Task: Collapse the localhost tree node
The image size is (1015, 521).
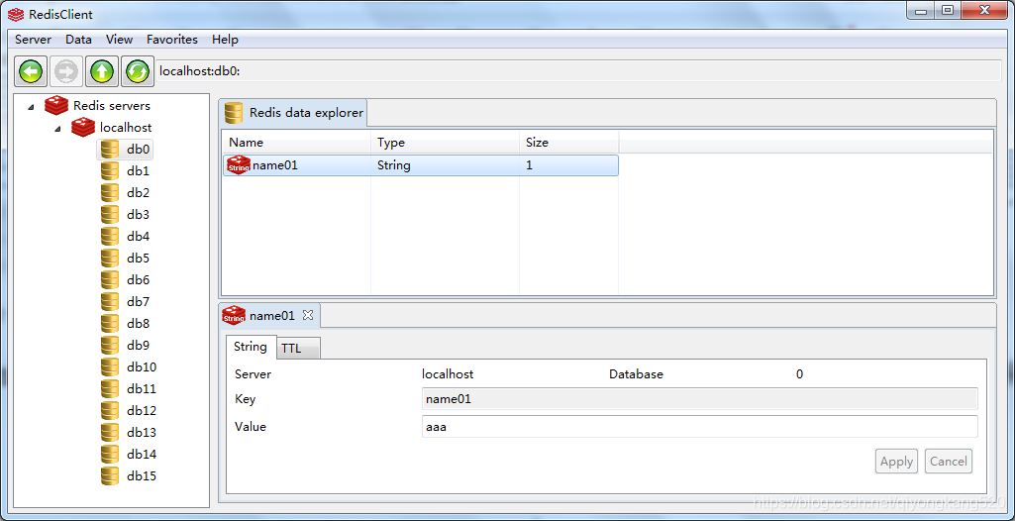Action: pos(57,129)
